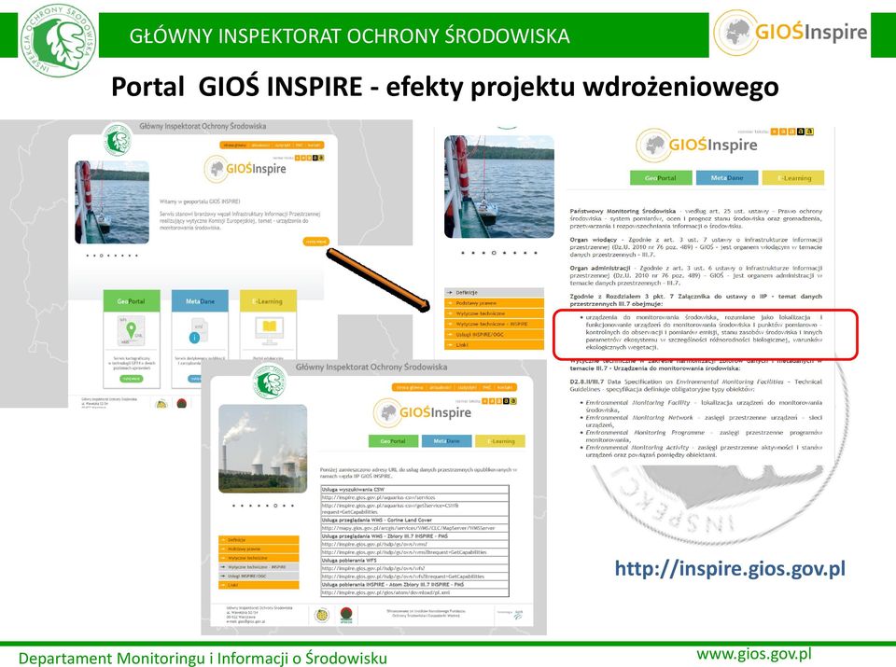Click the yellow round logo in services page footer
896x667 pixels.
coord(322,616)
